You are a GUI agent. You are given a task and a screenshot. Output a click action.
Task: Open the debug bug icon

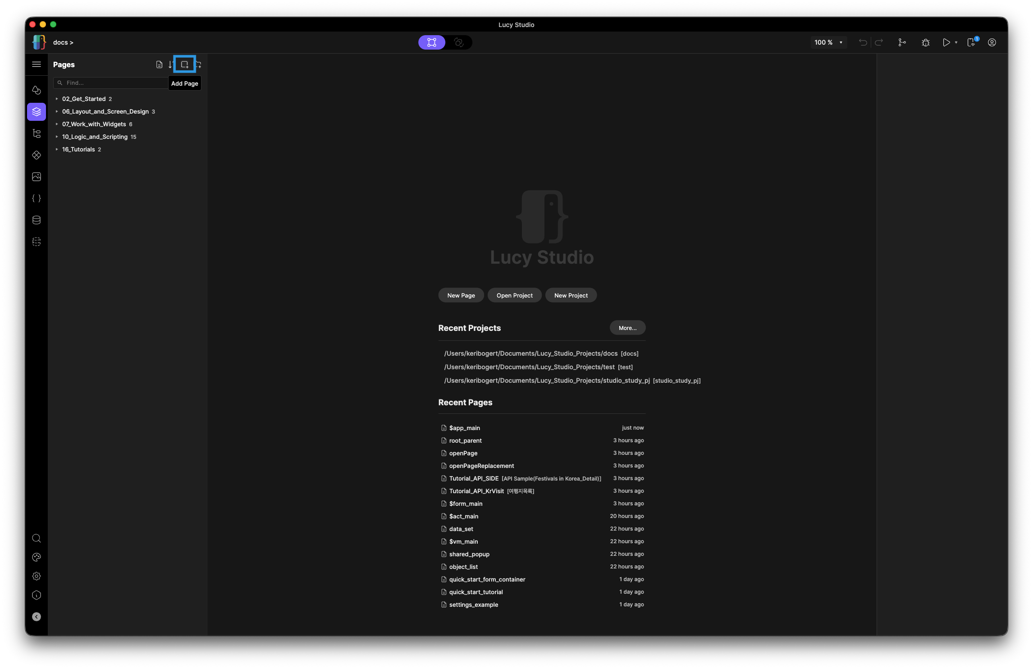pos(926,42)
